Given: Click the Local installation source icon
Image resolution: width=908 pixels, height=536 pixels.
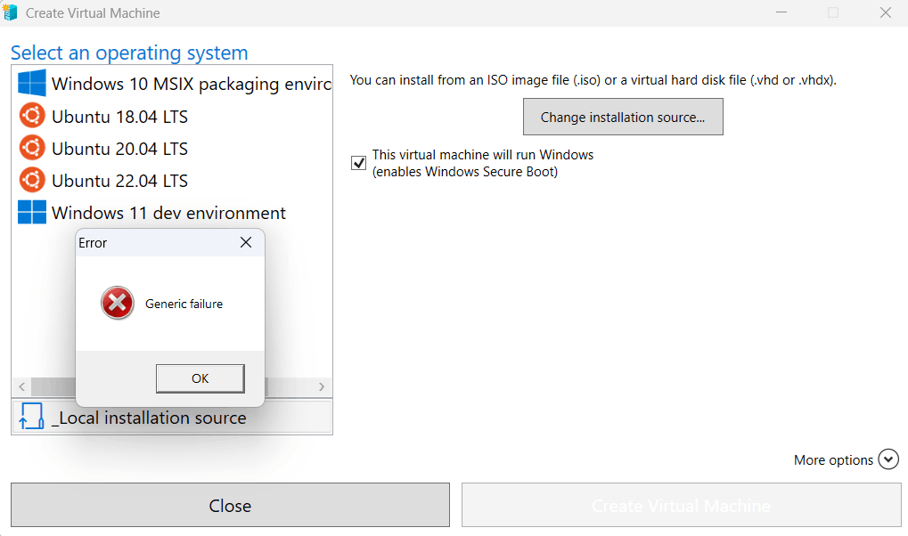Looking at the screenshot, I should (31, 417).
